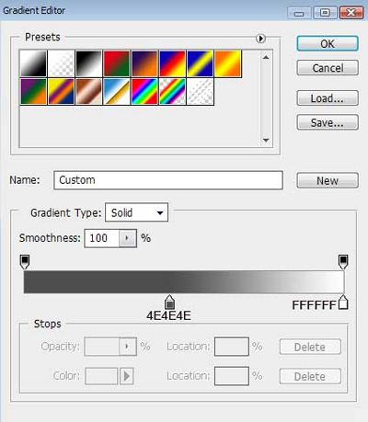
Task: Choose the Foreground to Transparent preset
Action: [61, 63]
